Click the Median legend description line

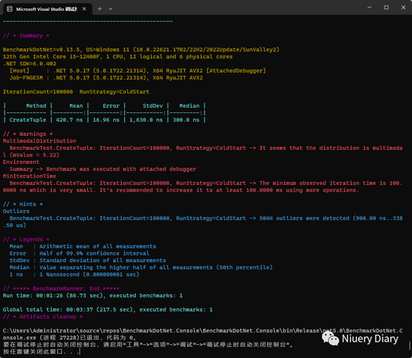point(156,267)
